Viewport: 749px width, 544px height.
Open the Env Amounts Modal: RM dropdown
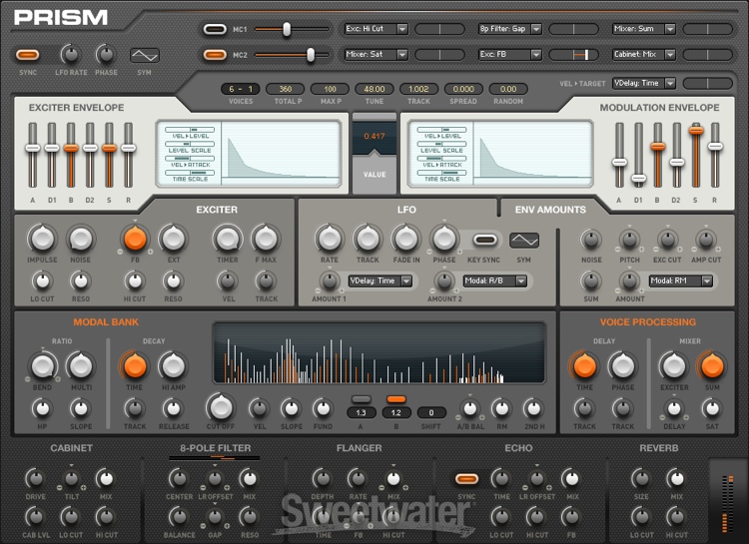[680, 280]
